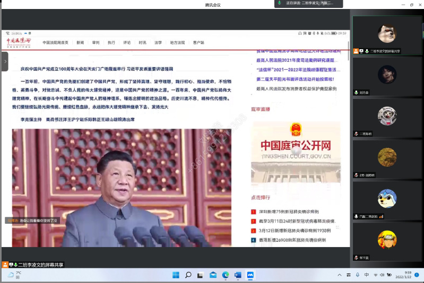
Task: Open the 地方法院 navigation item
Action: 177,42
